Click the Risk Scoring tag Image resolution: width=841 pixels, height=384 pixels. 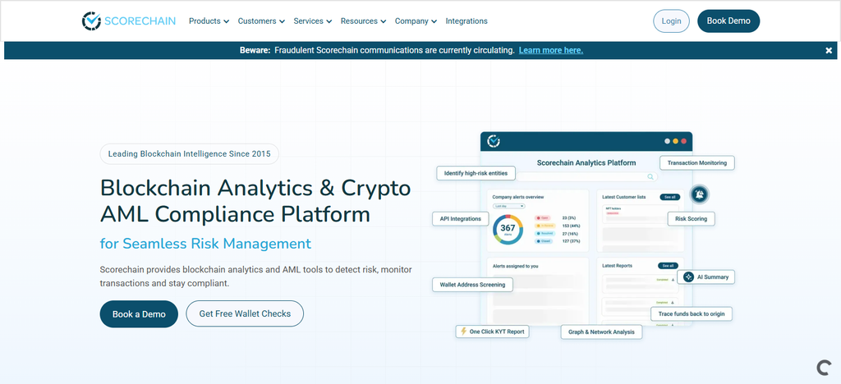pyautogui.click(x=691, y=218)
